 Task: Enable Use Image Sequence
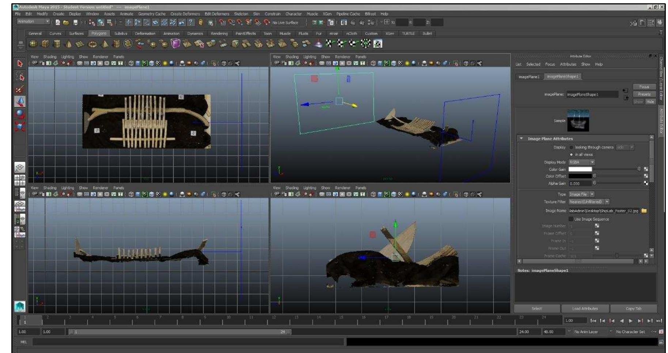[x=571, y=219]
